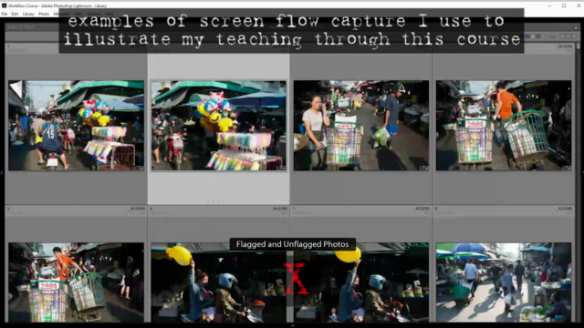Open the Library menu
Image resolution: width=584 pixels, height=328 pixels.
[28, 14]
